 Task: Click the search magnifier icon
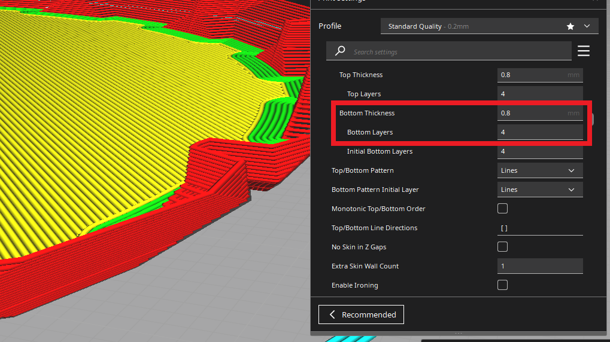point(340,50)
